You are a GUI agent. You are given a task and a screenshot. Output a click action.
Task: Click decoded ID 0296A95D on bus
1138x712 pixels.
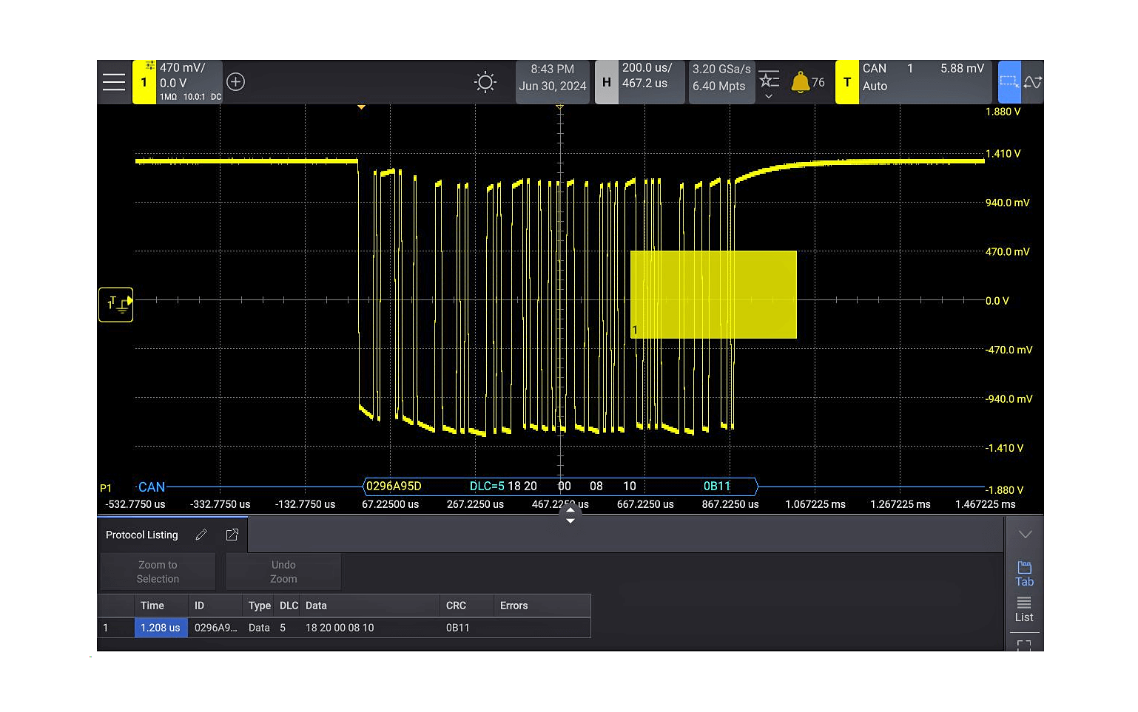394,486
